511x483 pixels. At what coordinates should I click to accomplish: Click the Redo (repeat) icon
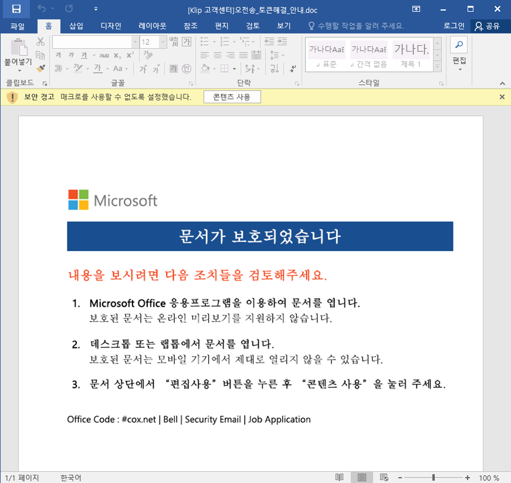[x=69, y=9]
